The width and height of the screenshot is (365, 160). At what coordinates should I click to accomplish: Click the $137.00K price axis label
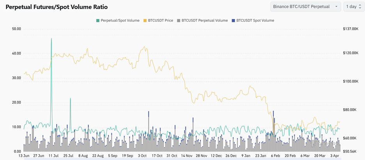click(350, 29)
